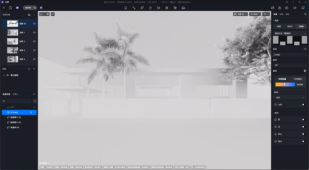Open the 场景 10 dropdown in the viewport

(240, 14)
